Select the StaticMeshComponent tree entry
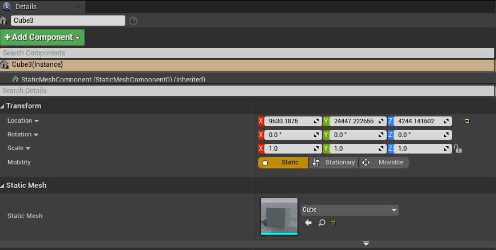 109,79
